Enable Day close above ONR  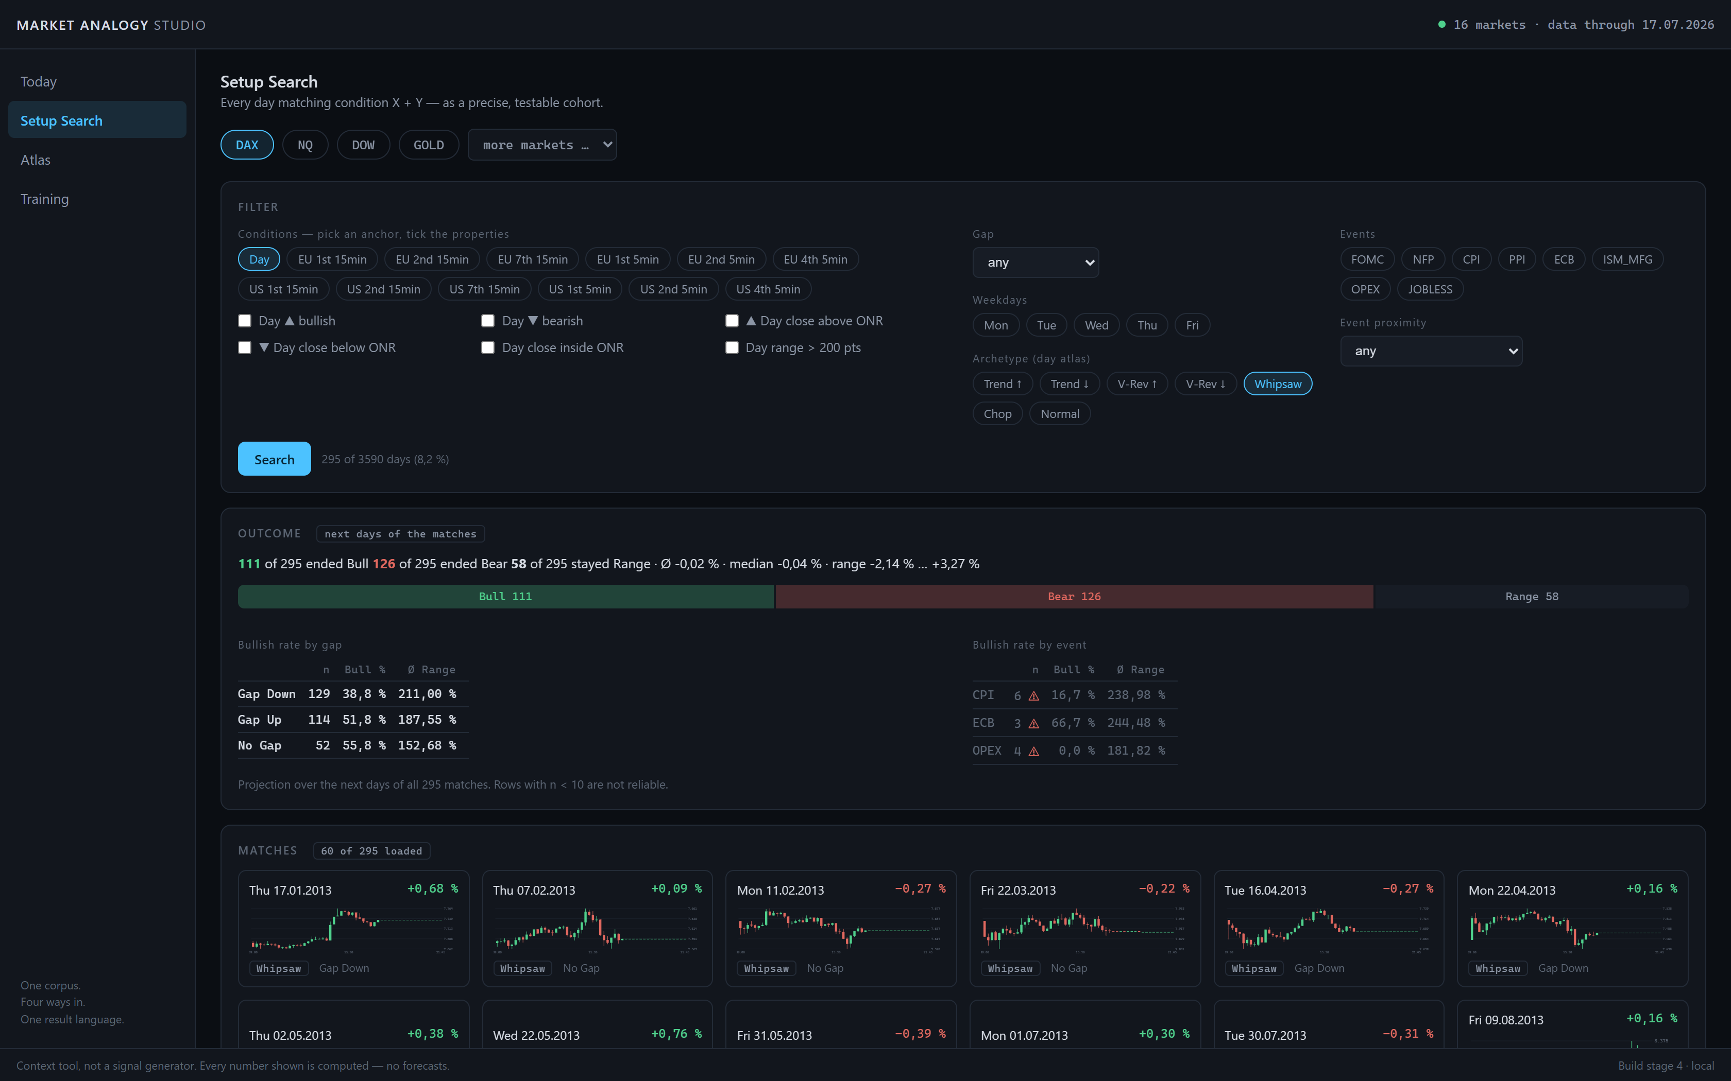tap(732, 321)
